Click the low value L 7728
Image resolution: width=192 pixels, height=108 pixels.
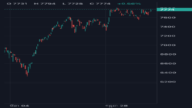click(x=73, y=4)
